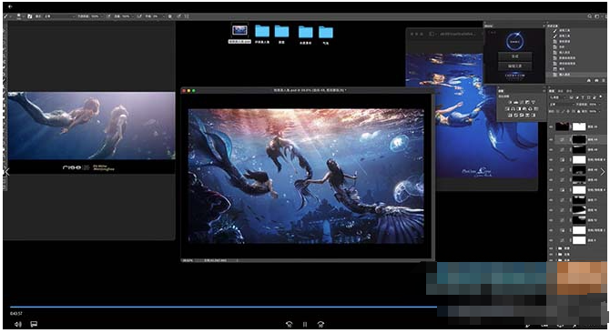Open the workspace switcher icon

pos(597,16)
